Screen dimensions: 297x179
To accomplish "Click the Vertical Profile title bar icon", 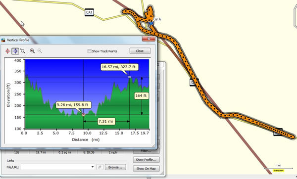I will click(3, 40).
